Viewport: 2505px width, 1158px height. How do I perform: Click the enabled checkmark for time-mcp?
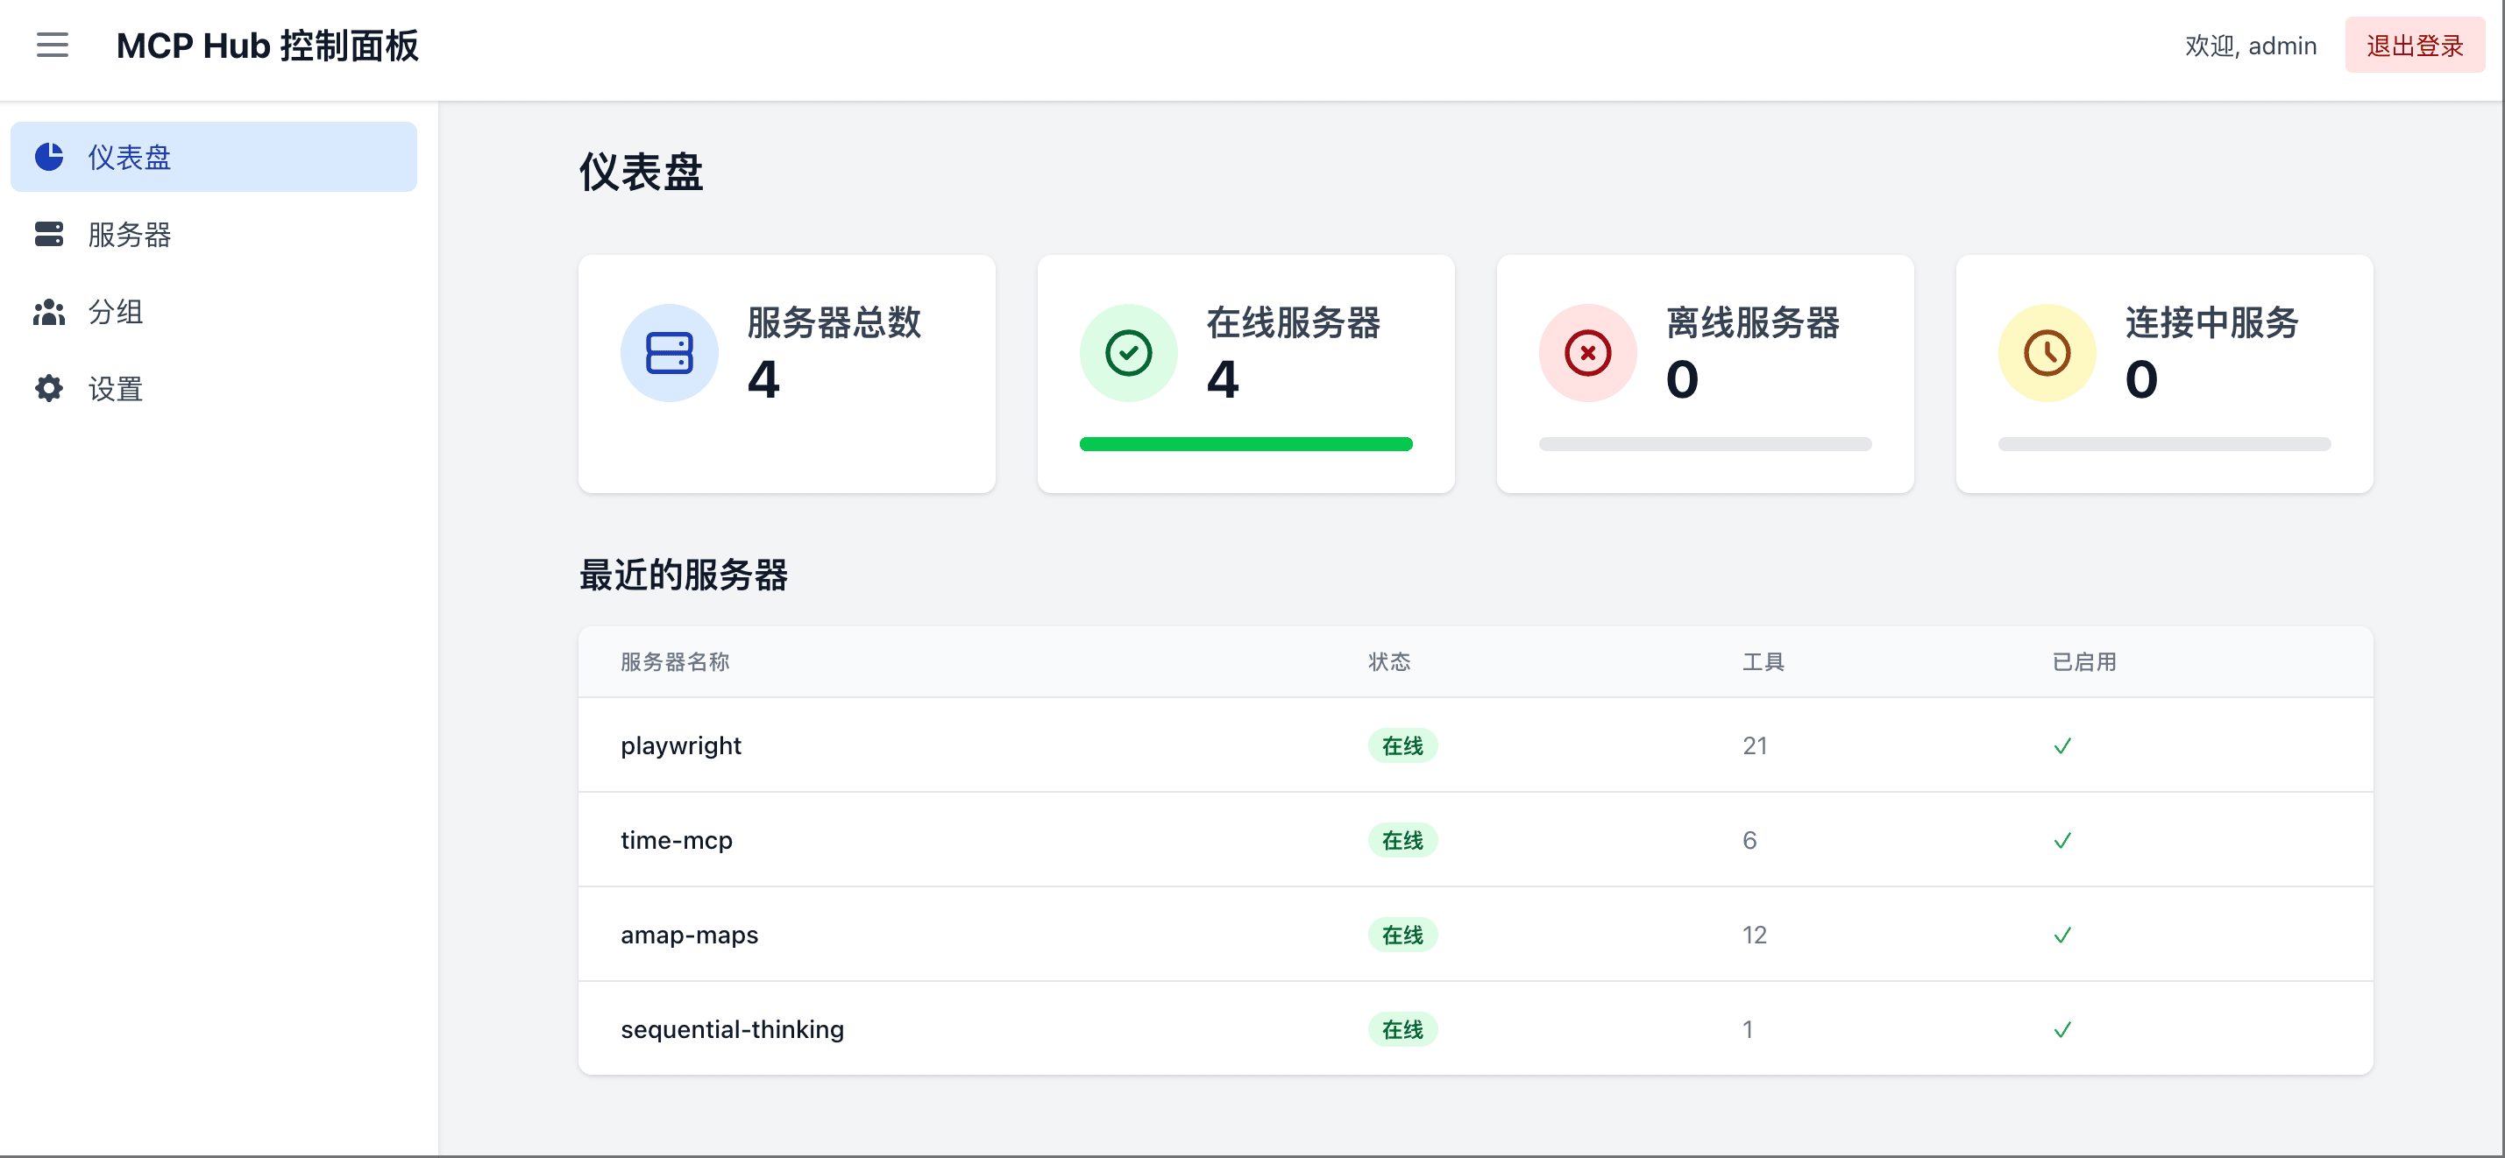(2061, 840)
